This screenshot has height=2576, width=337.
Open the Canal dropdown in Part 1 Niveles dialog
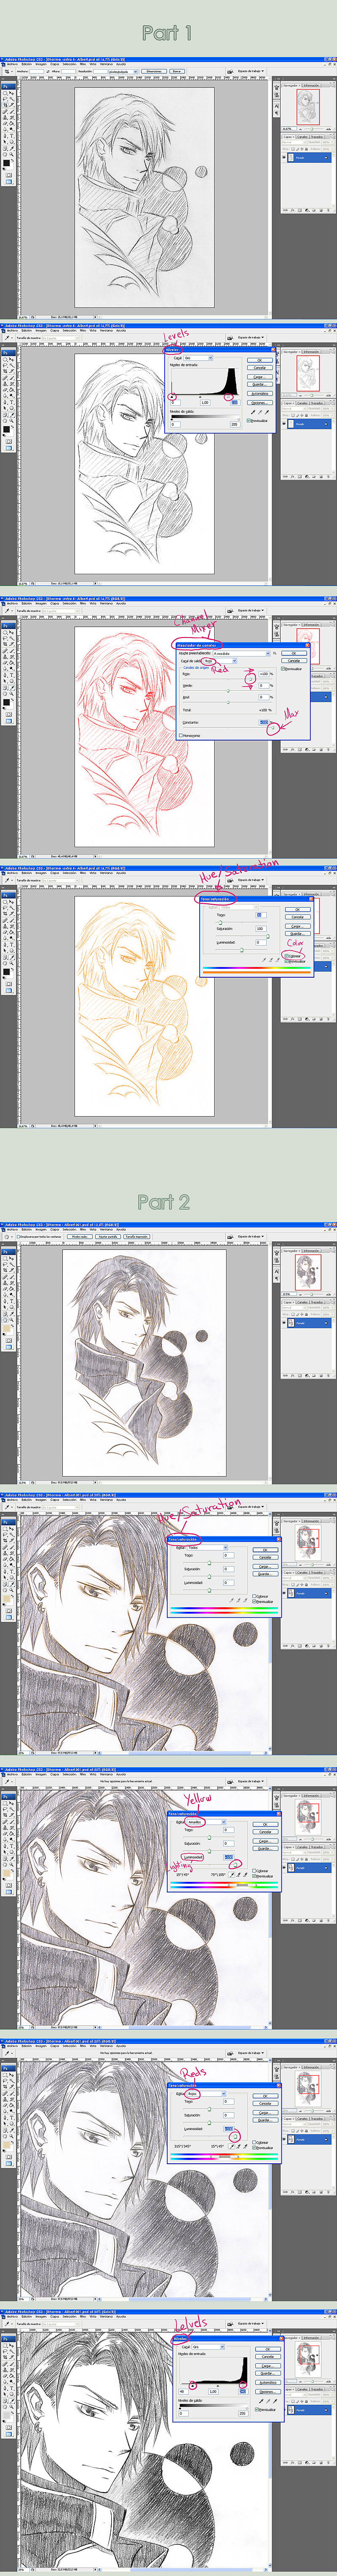pyautogui.click(x=198, y=358)
